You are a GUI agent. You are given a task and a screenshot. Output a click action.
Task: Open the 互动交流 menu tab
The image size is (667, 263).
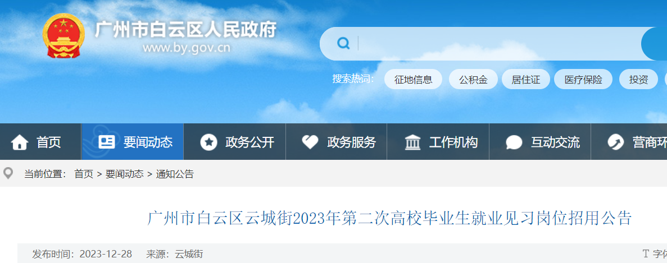pos(540,142)
